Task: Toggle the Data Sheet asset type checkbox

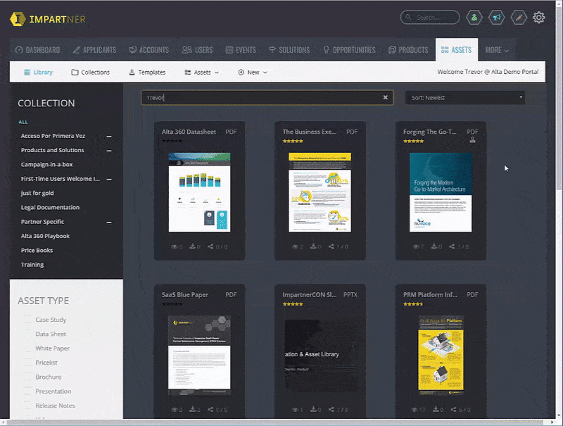Action: pos(27,334)
